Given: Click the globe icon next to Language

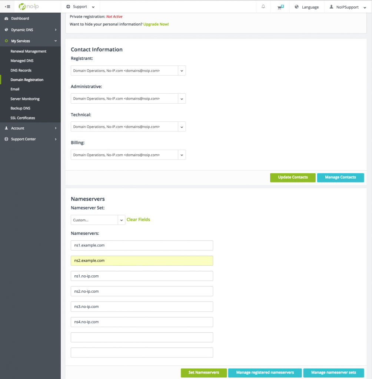Looking at the screenshot, I should point(296,7).
